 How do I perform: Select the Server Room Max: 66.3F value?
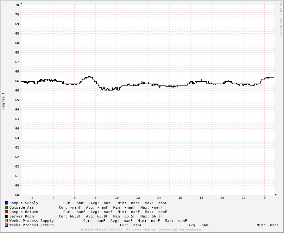pyautogui.click(x=152, y=216)
